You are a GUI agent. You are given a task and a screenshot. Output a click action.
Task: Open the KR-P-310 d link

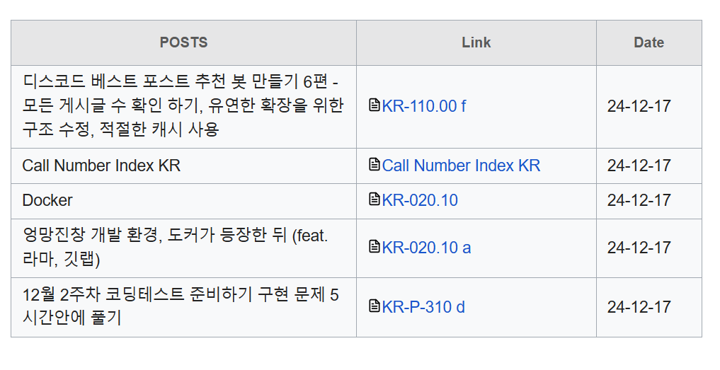tap(423, 307)
